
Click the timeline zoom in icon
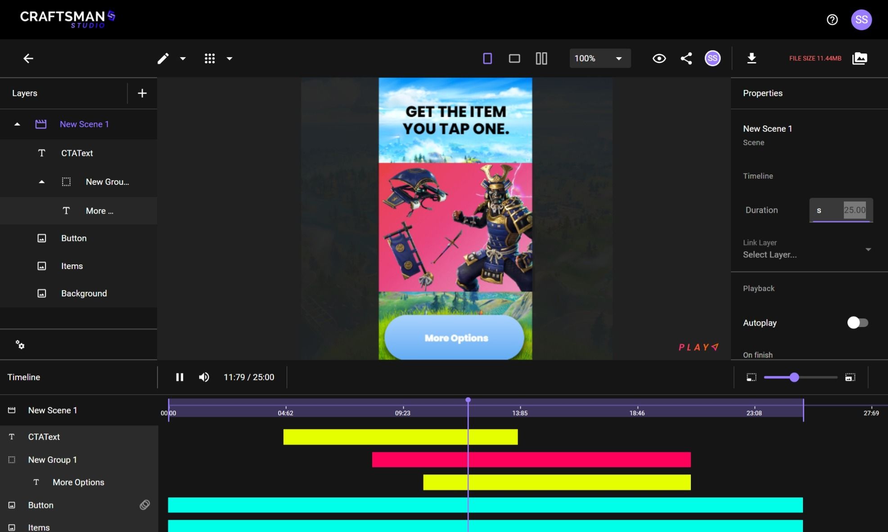[x=850, y=377]
